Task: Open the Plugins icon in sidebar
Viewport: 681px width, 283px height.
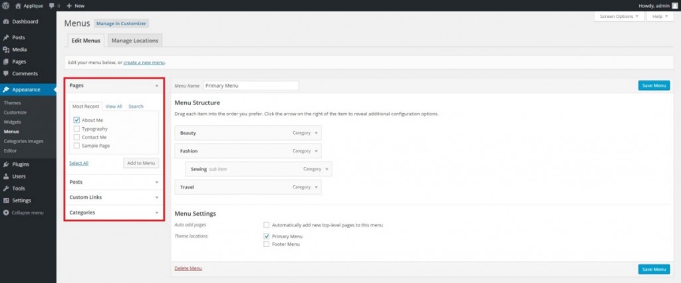Action: click(6, 164)
